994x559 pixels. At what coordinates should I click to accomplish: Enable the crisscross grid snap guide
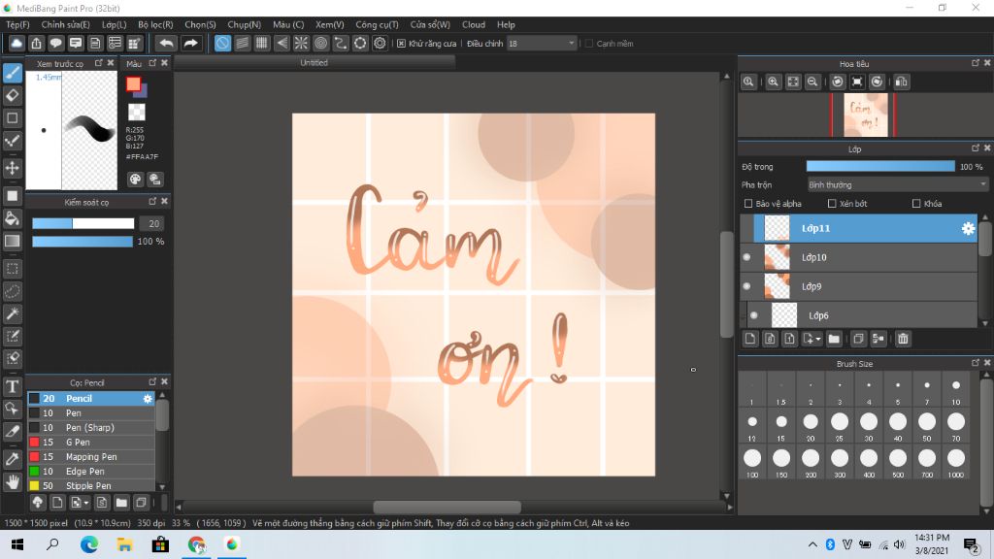pyautogui.click(x=262, y=43)
